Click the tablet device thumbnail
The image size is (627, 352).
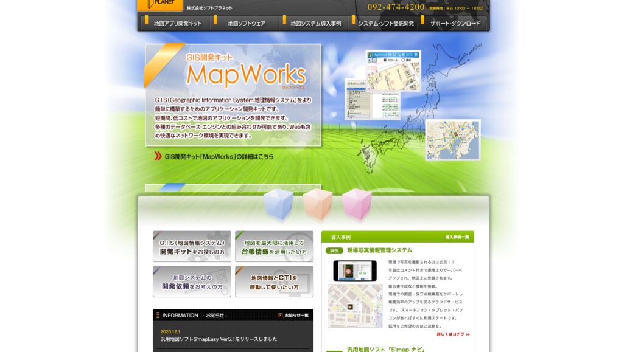pyautogui.click(x=355, y=271)
